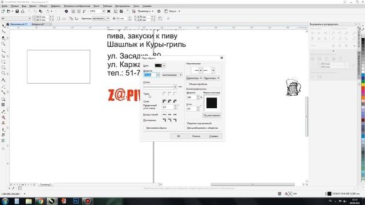Select the Zoom magnifier tool

(x=3, y=44)
